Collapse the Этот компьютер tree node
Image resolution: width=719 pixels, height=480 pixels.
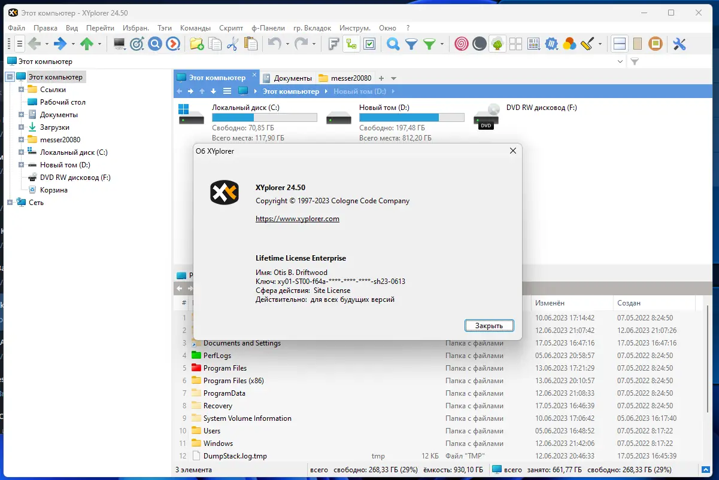click(10, 77)
